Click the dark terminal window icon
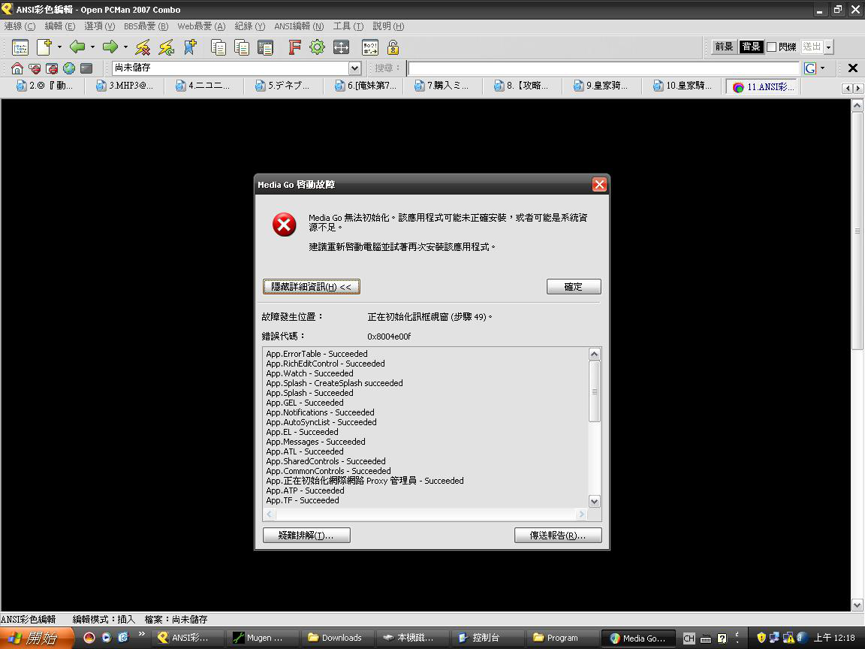The image size is (865, 649). (86, 68)
